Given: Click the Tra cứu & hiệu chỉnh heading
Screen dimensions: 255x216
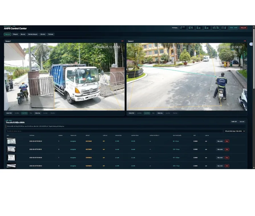Looking at the screenshot, I should click(x=15, y=122).
